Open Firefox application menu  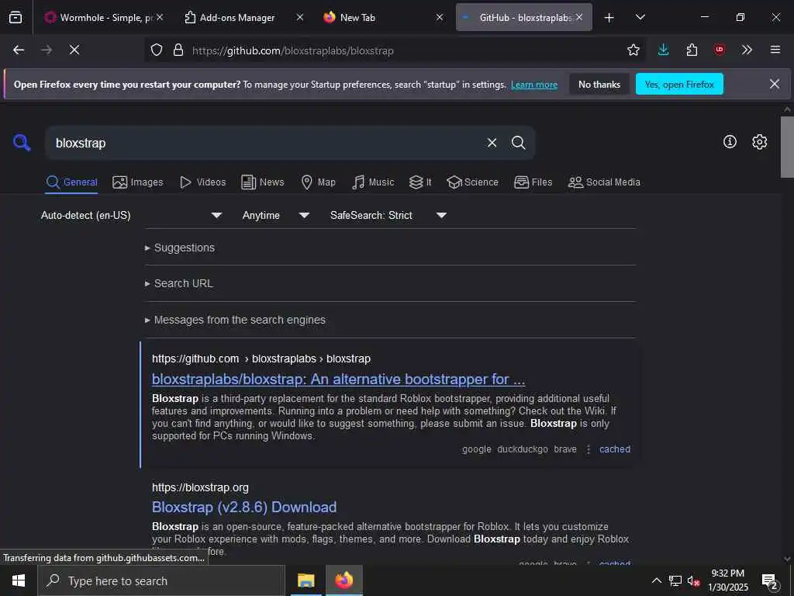click(x=775, y=50)
